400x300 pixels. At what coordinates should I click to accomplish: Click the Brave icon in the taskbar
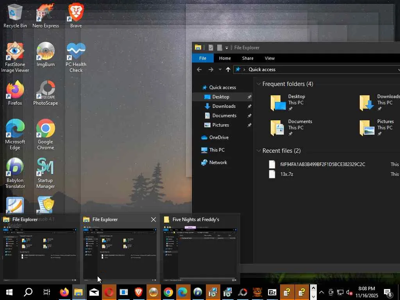click(139, 292)
